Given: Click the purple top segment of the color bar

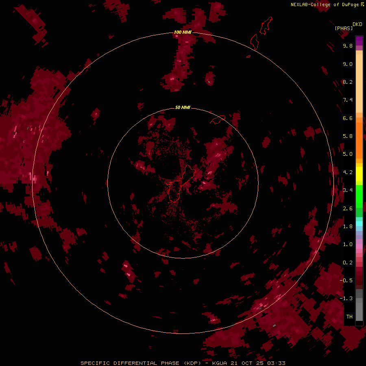Looking at the screenshot, I should click(x=359, y=41).
